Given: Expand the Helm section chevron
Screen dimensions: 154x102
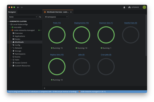Looking at the screenshot, I should pos(11,60).
